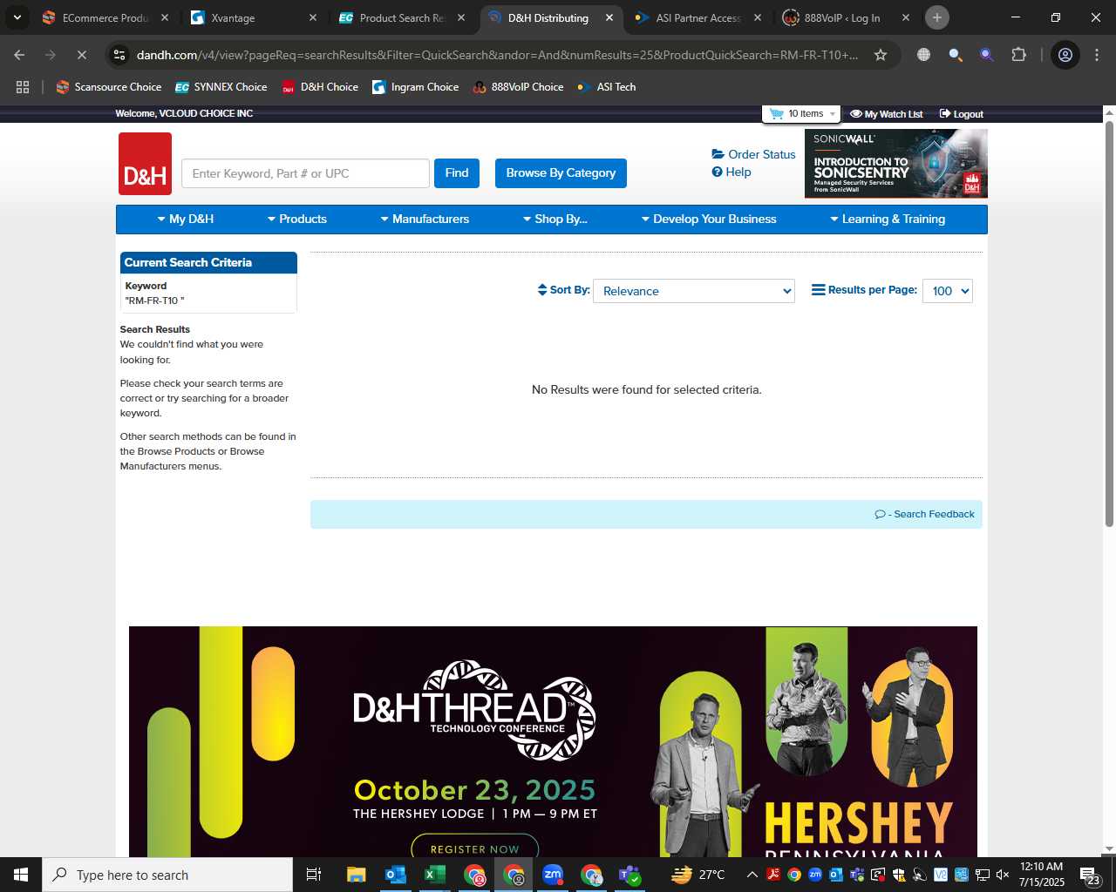Expand the Products menu

(x=296, y=220)
